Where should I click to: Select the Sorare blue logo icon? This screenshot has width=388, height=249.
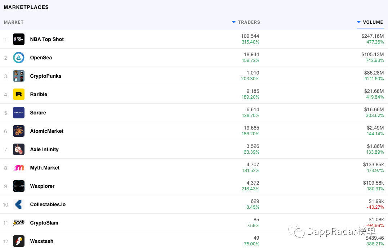pos(19,113)
